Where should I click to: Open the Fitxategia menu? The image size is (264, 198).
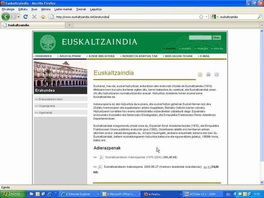coord(8,9)
